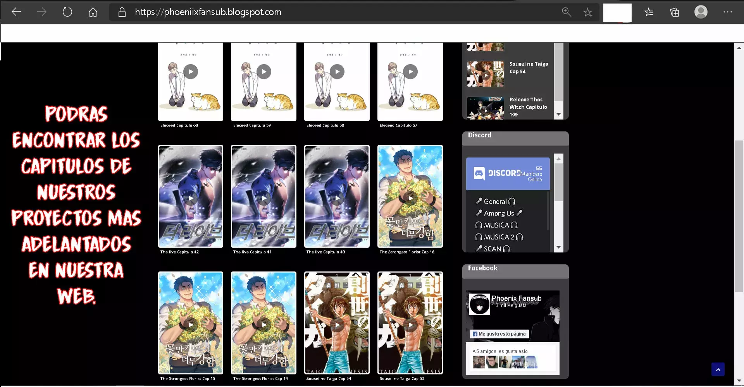Play the Sousei no Taiga Cap 53 video
The height and width of the screenshot is (387, 744).
pos(410,325)
